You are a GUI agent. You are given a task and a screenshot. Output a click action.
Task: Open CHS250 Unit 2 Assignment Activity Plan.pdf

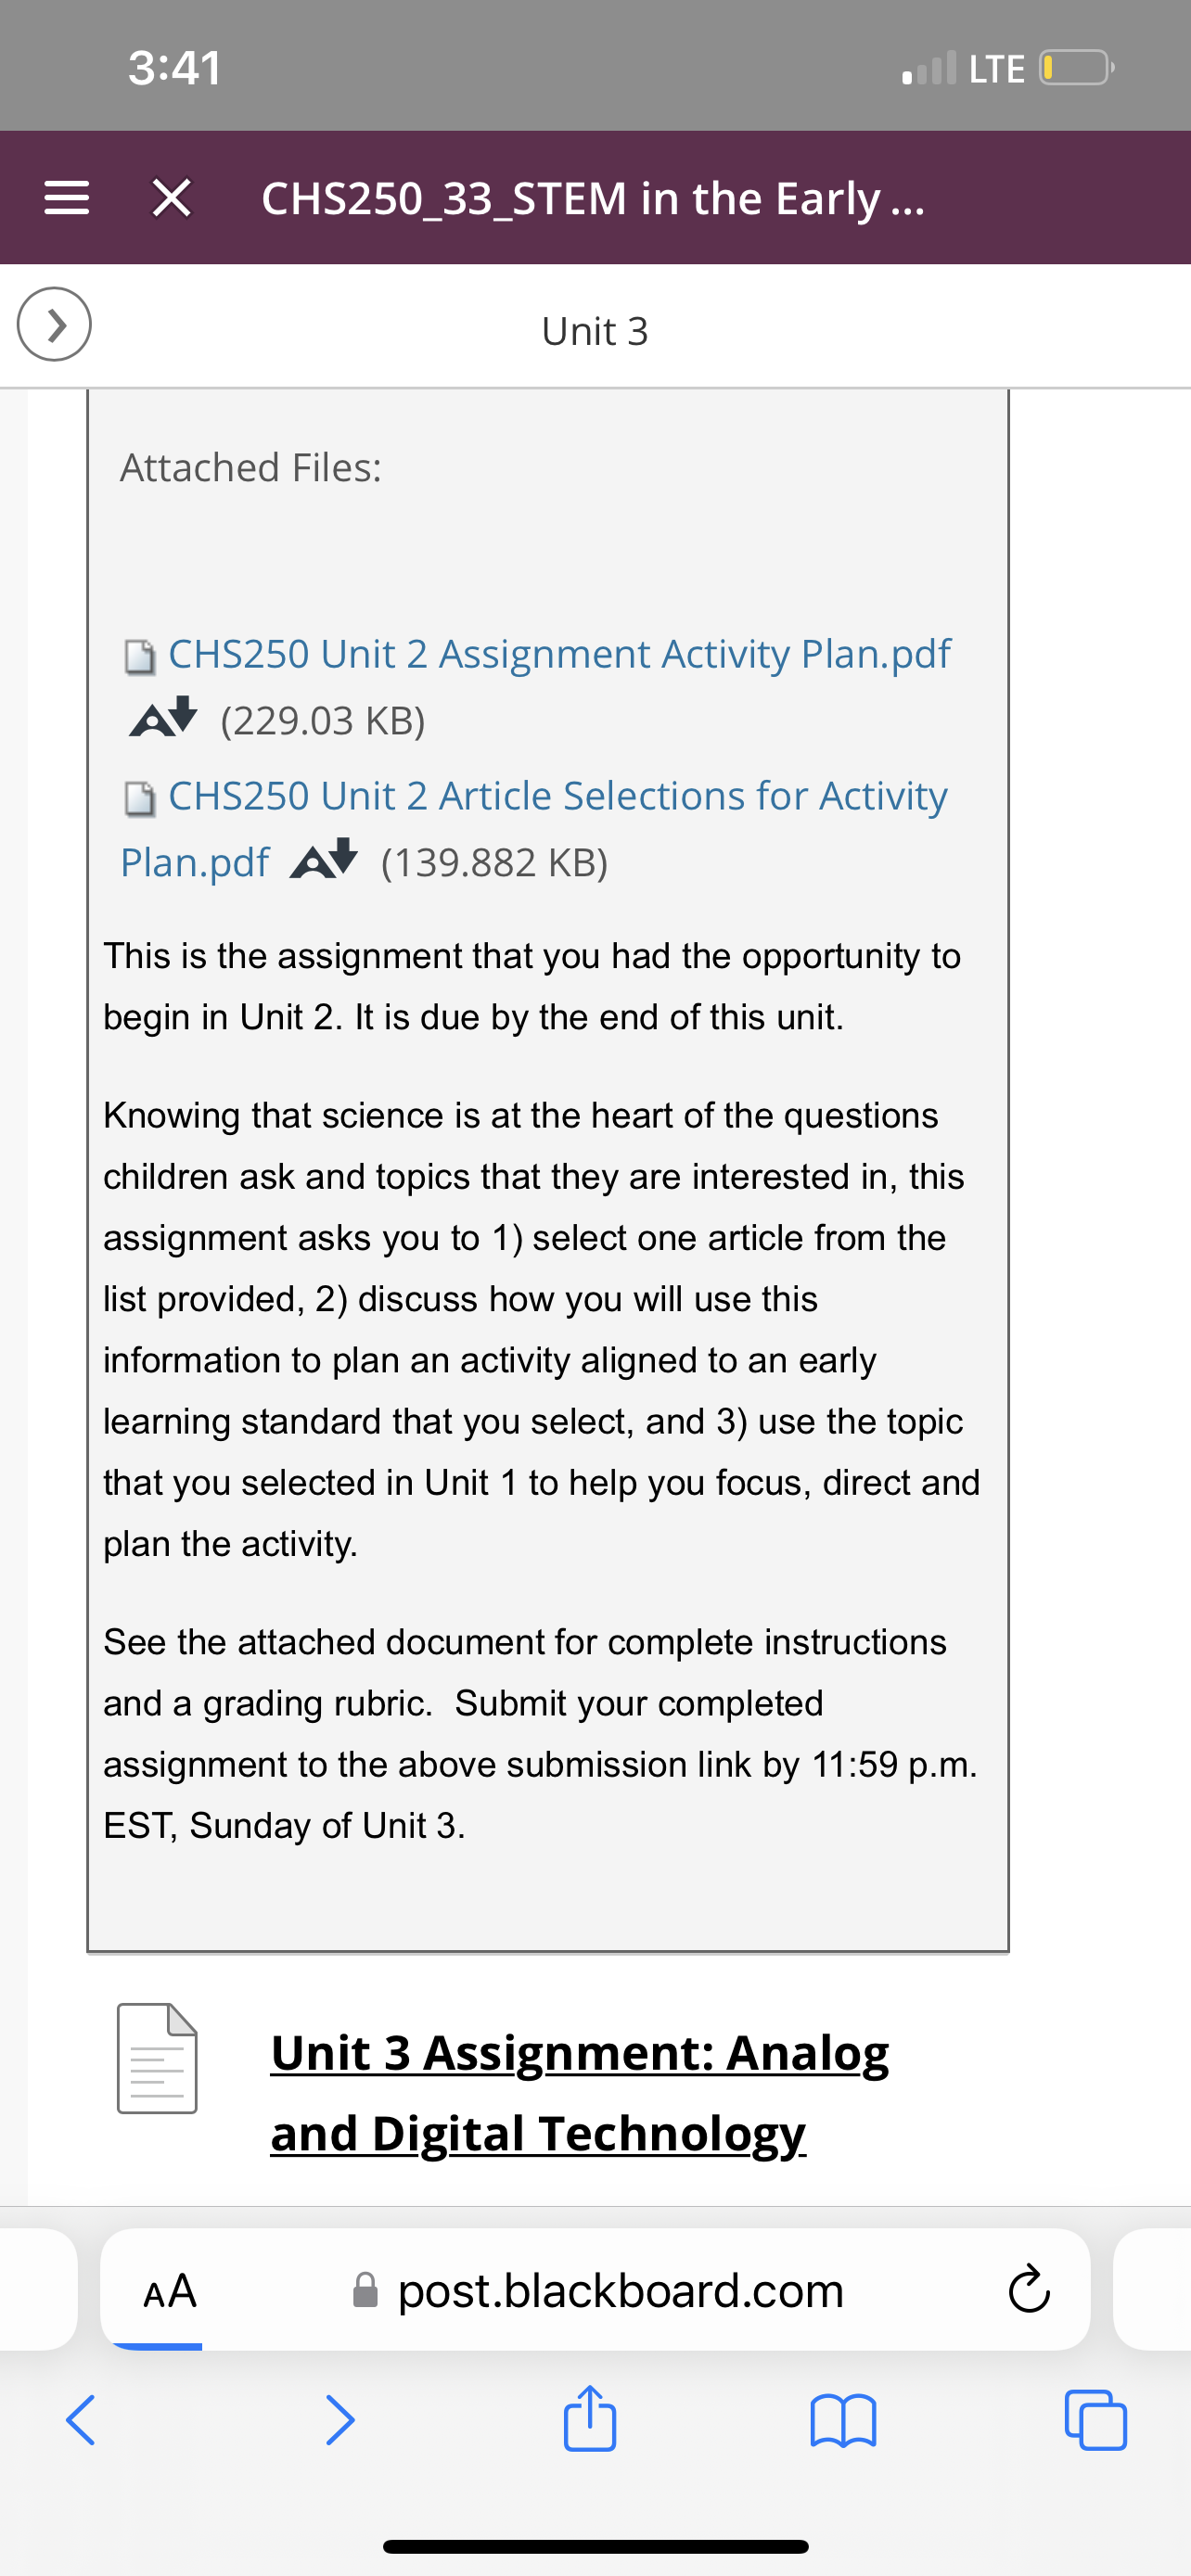(x=559, y=654)
